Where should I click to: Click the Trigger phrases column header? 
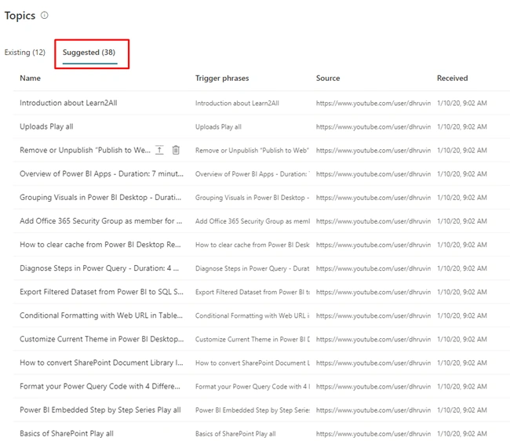pos(222,78)
